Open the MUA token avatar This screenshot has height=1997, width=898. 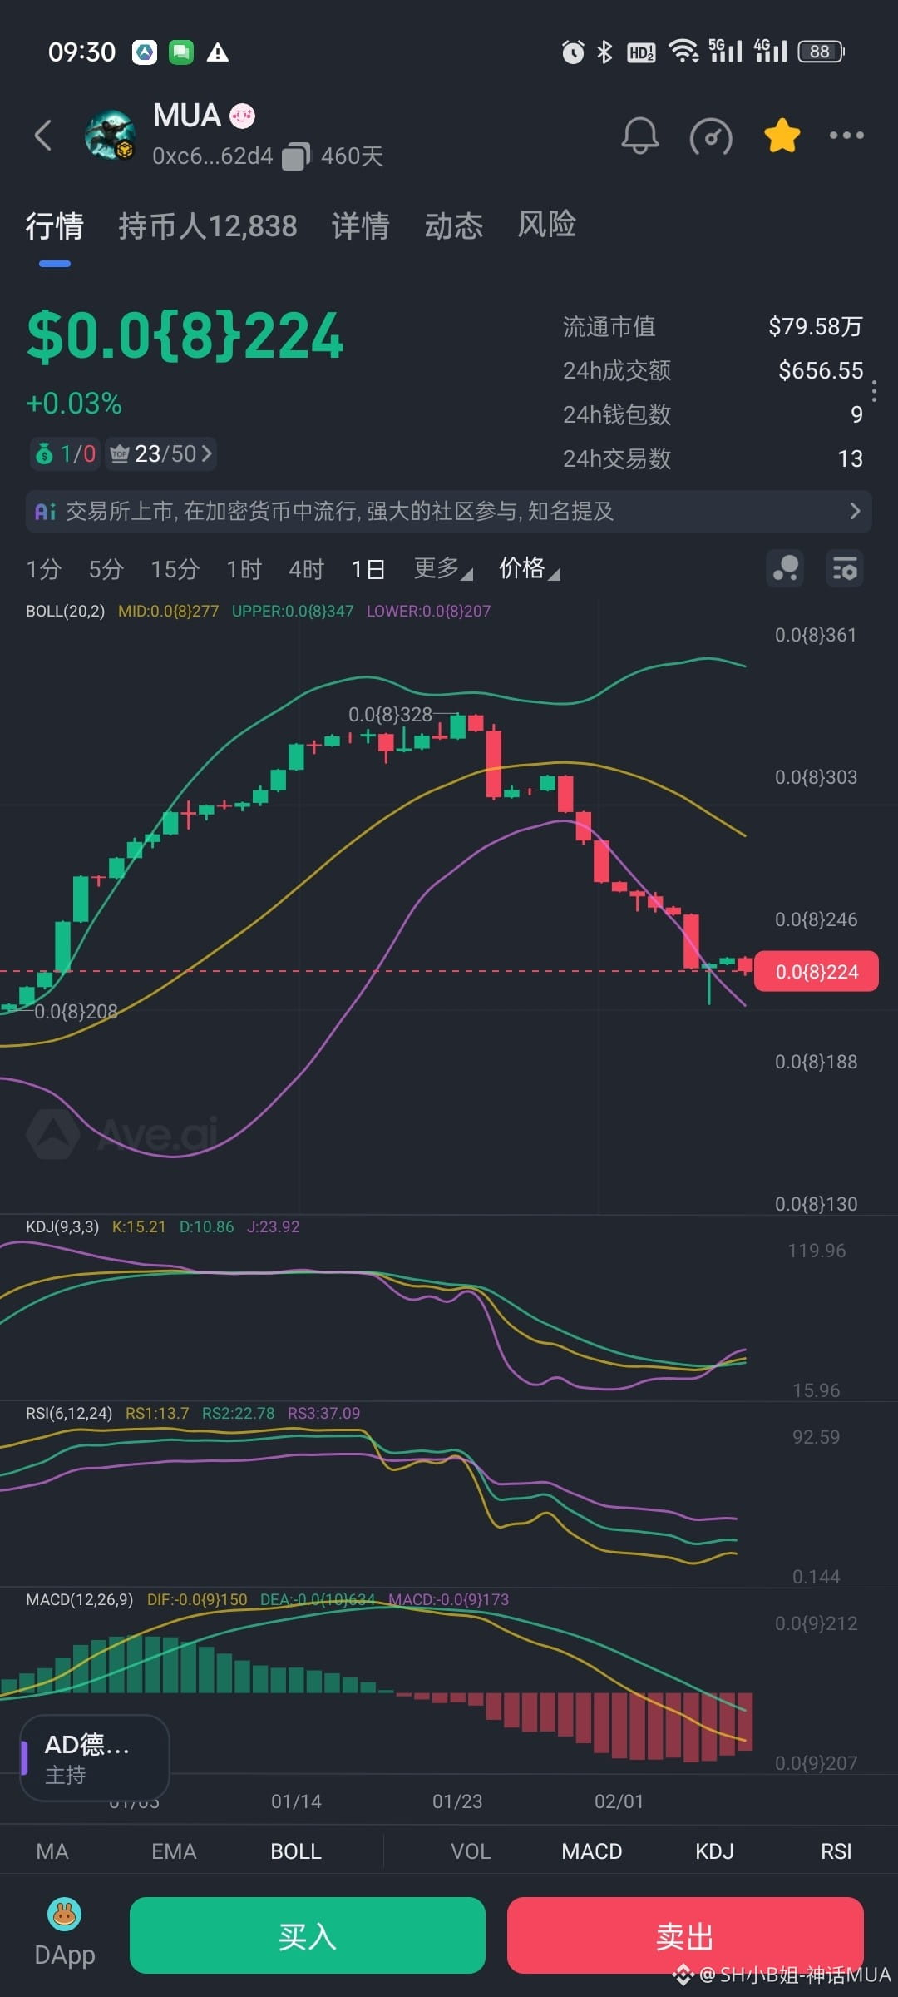(x=111, y=135)
